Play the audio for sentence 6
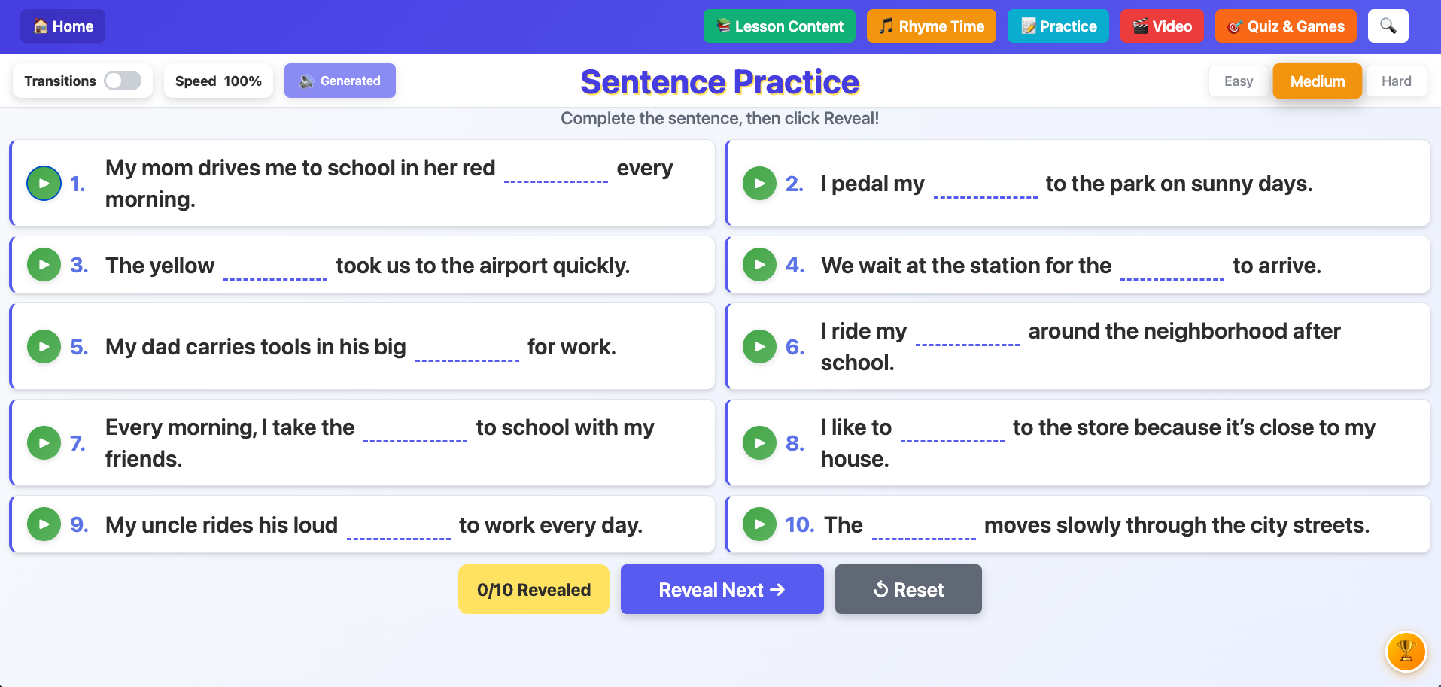The width and height of the screenshot is (1441, 687). coord(759,346)
